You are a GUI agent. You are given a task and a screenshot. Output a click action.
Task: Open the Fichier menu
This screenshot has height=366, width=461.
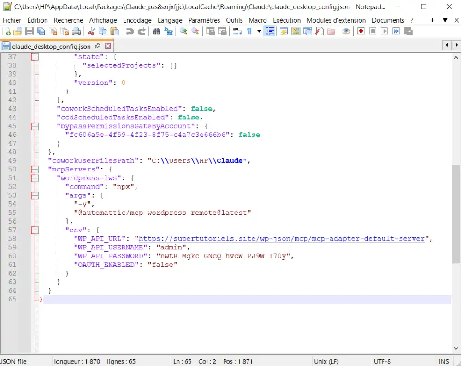pos(12,20)
